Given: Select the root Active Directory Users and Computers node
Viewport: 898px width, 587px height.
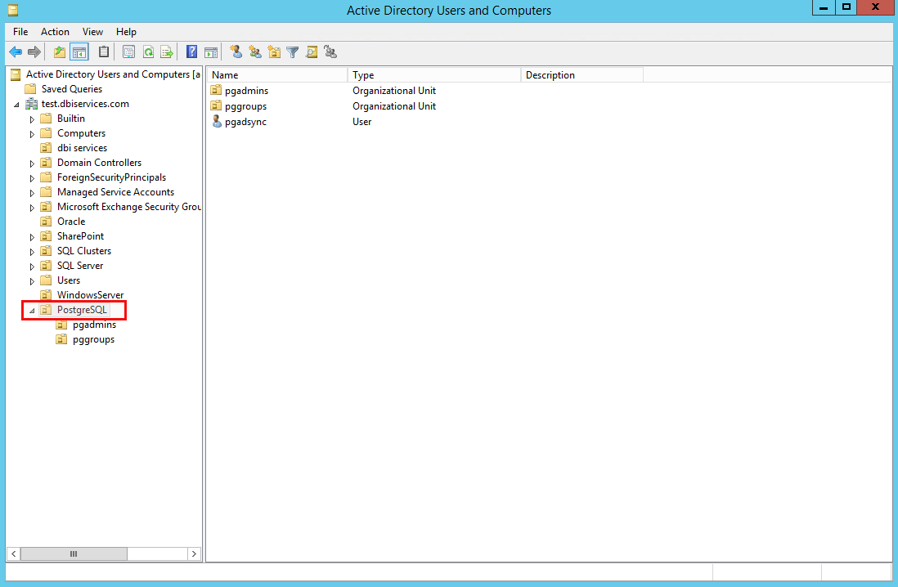Looking at the screenshot, I should 113,74.
